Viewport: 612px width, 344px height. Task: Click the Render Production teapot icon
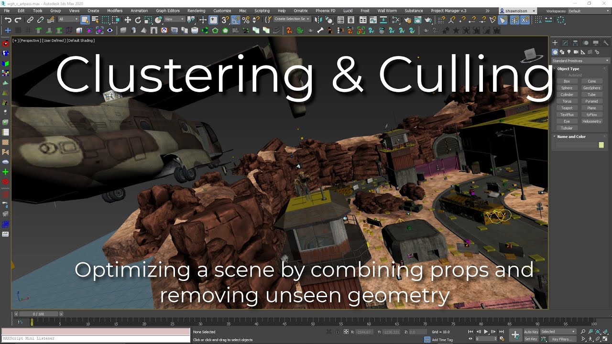[428, 20]
